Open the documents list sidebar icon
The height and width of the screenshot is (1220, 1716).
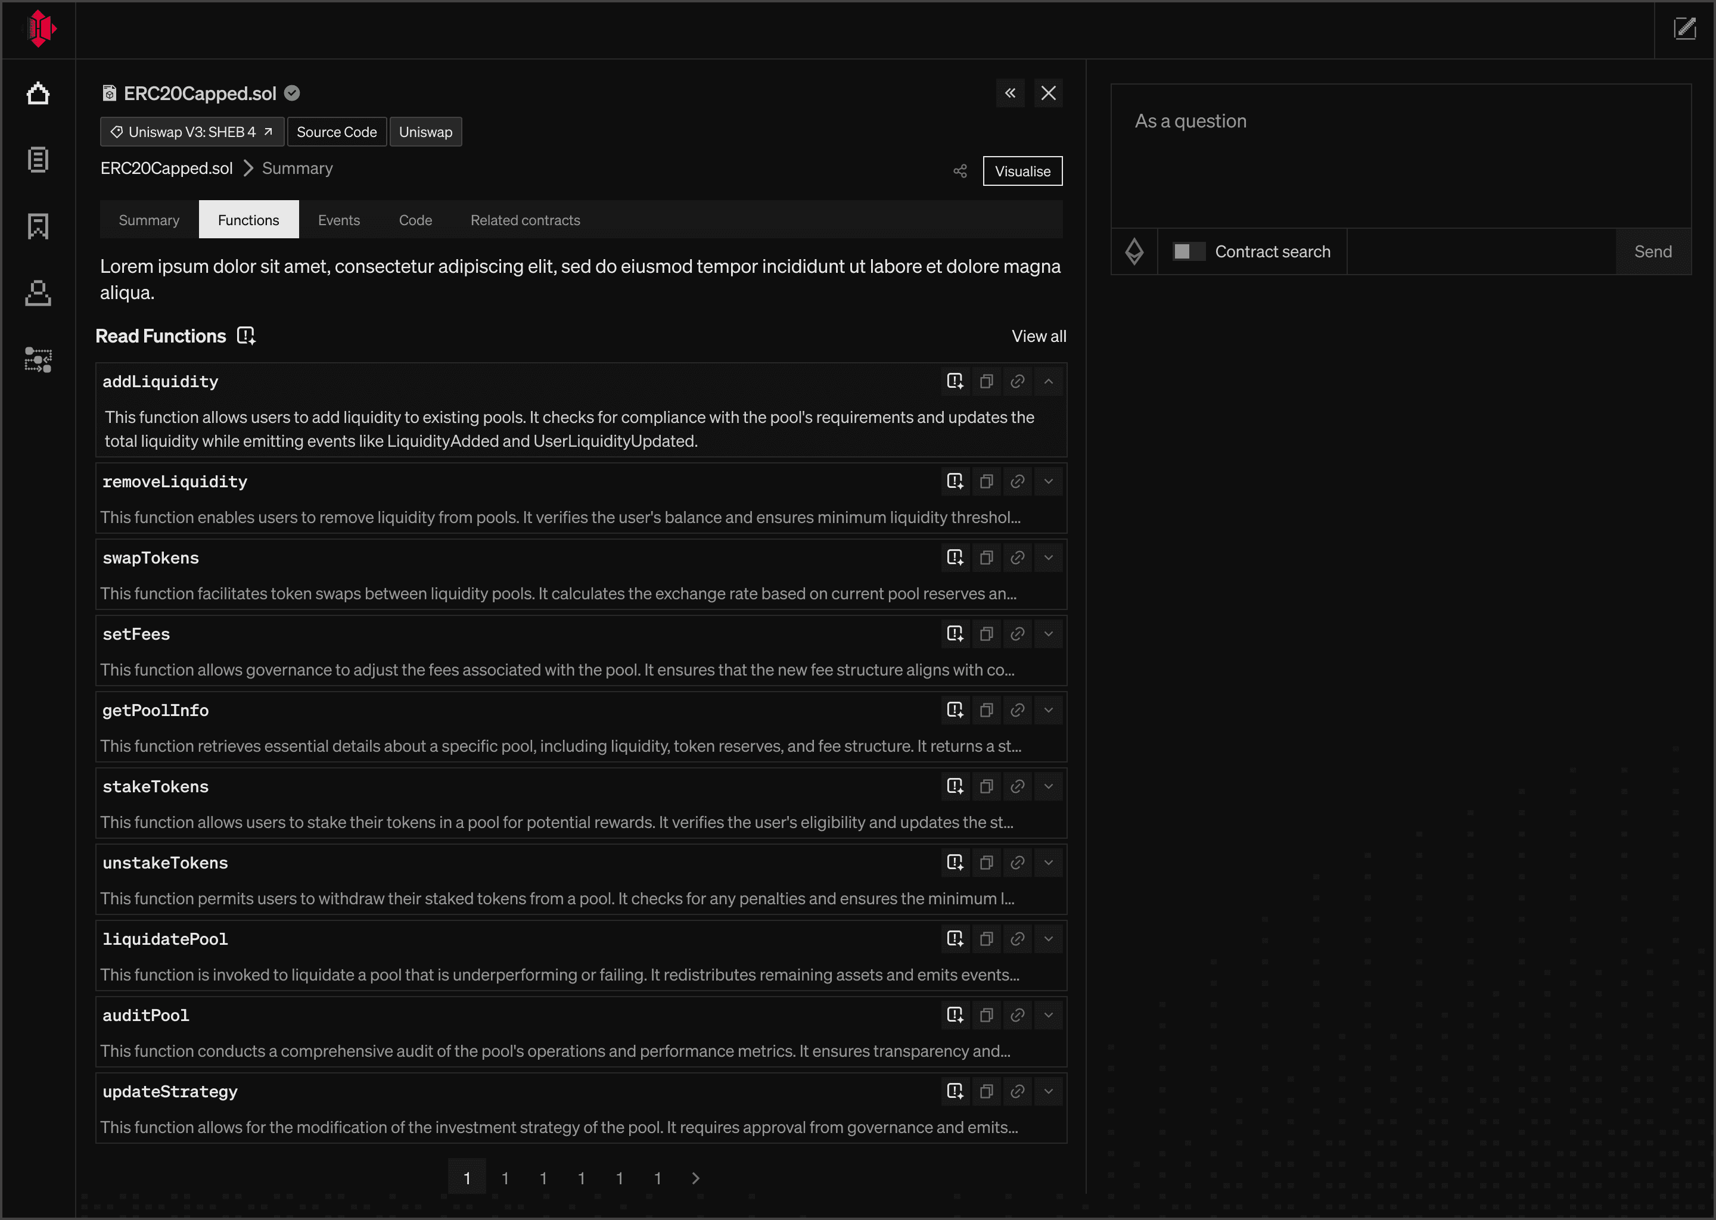(x=38, y=159)
